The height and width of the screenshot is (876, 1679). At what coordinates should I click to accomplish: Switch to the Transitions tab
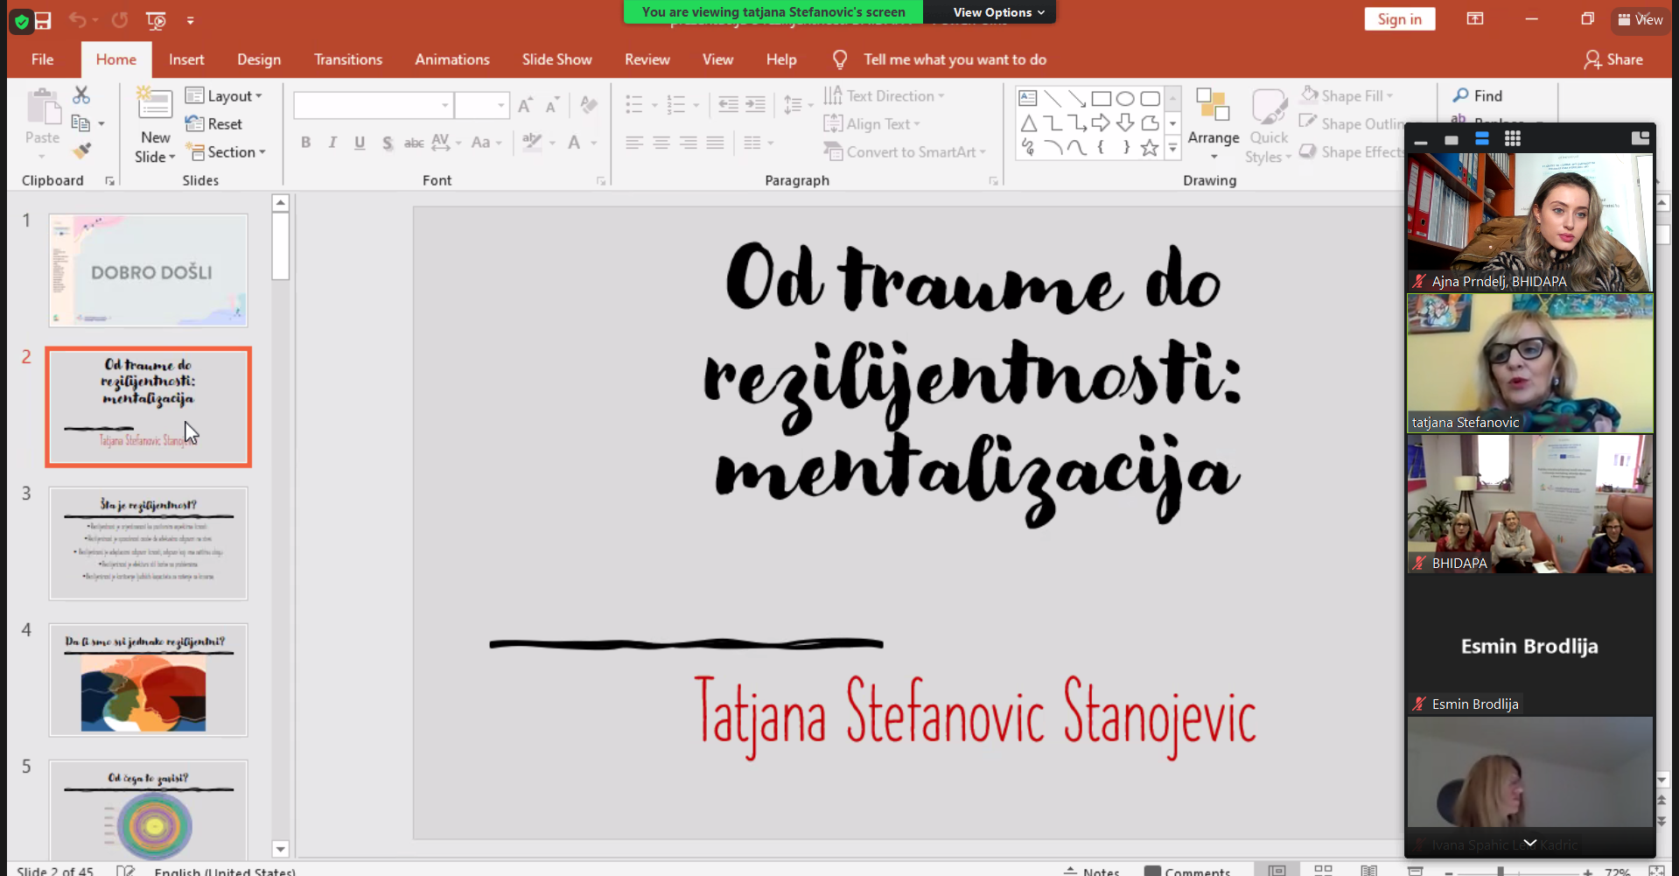point(347,60)
